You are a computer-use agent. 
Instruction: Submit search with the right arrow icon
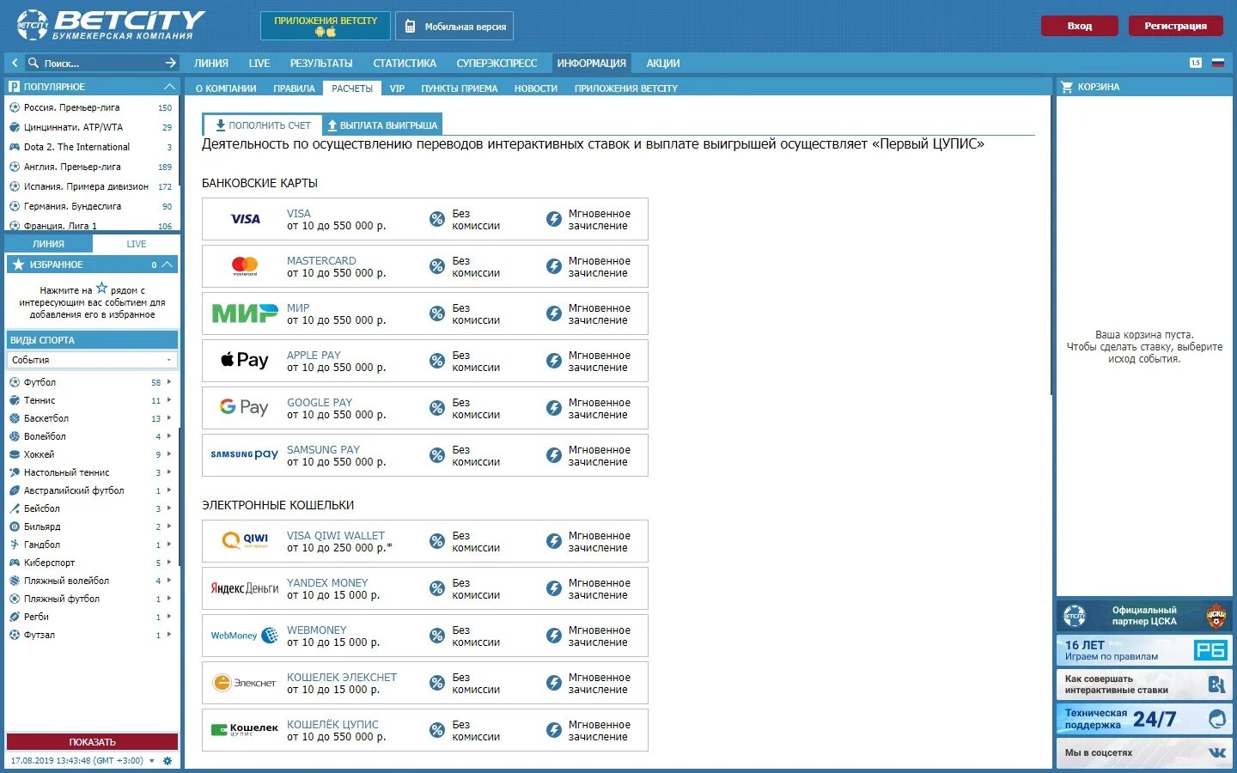click(170, 63)
